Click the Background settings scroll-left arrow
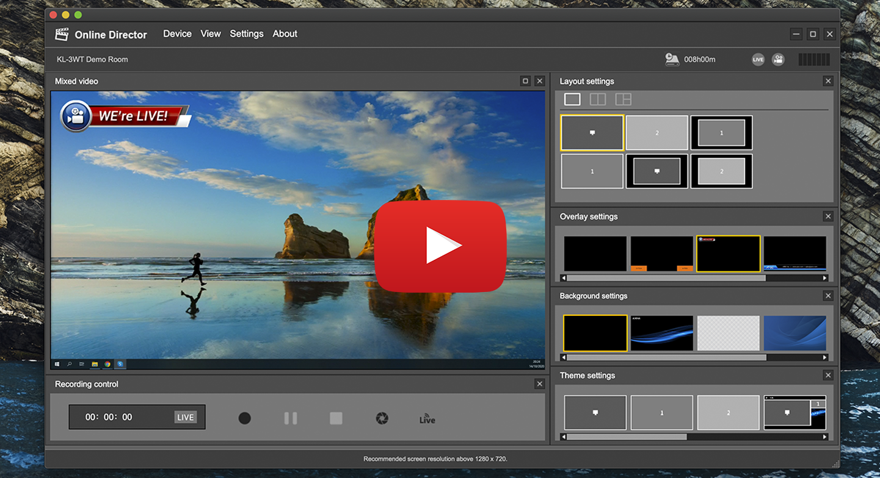This screenshot has width=880, height=478. [x=563, y=357]
